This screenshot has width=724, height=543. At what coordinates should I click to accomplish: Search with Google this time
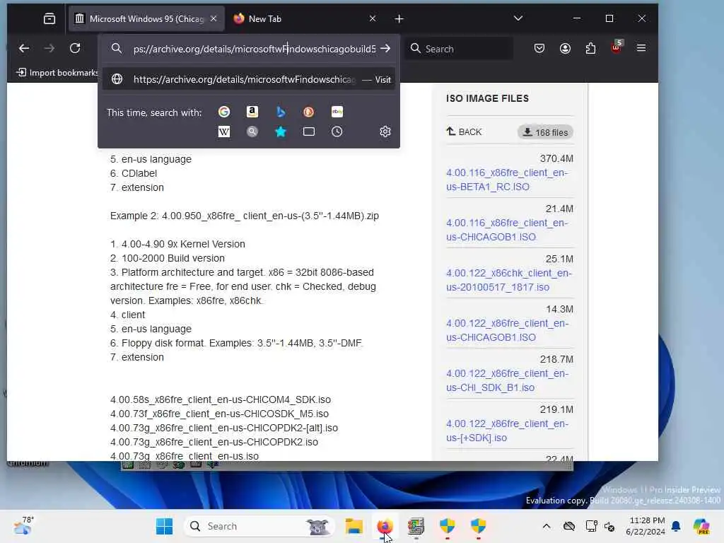[x=224, y=112]
